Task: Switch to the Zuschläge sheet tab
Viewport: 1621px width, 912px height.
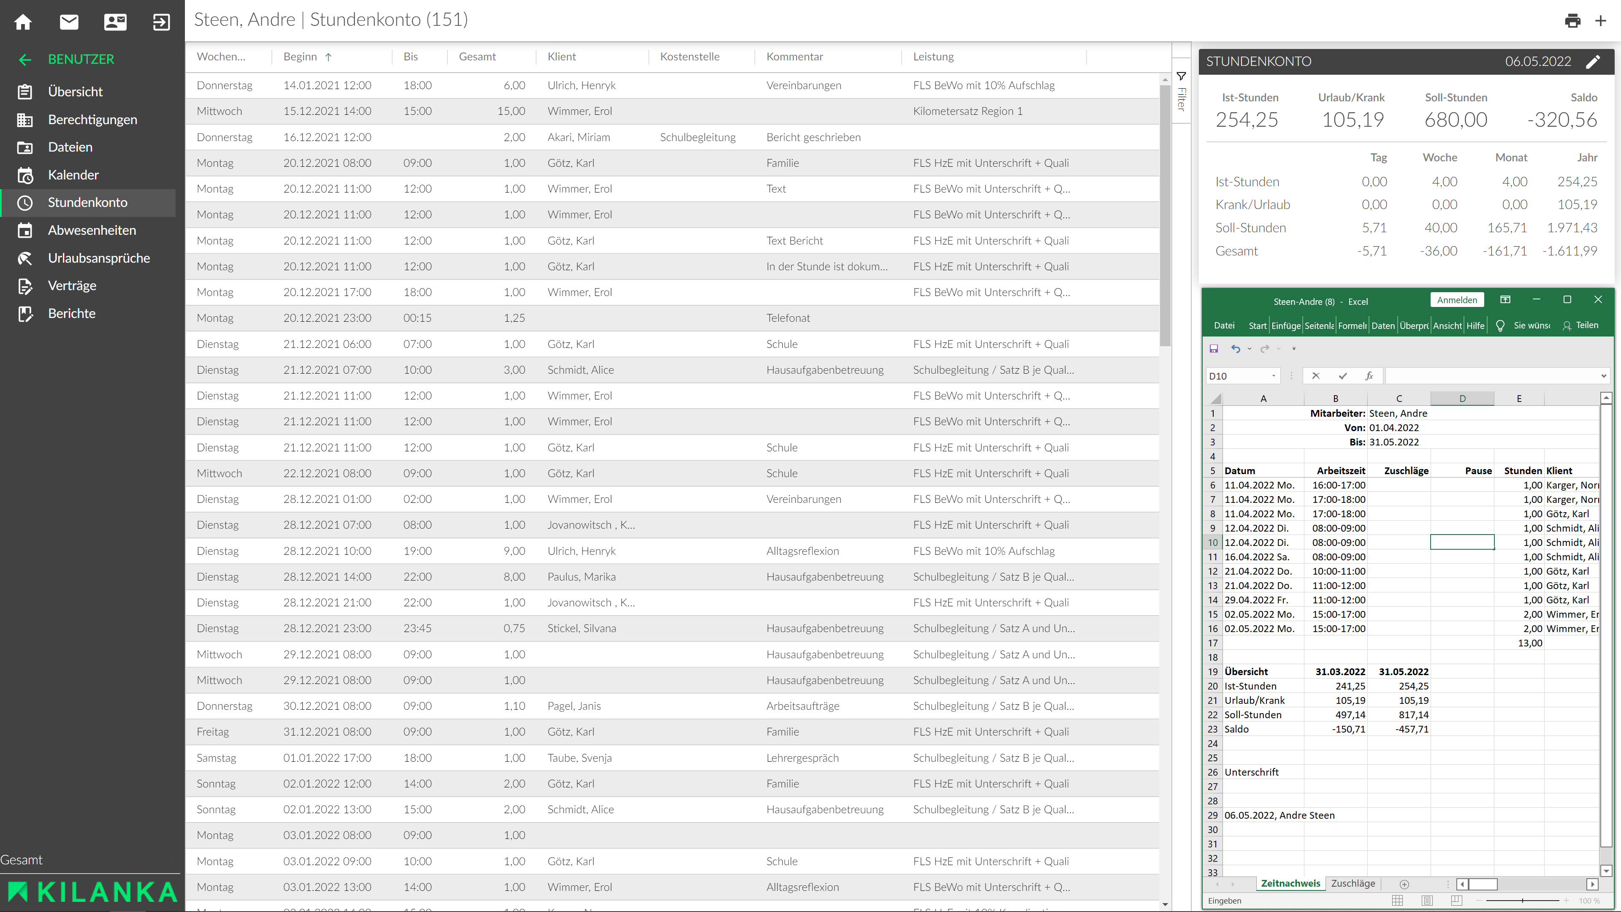Action: (1353, 883)
